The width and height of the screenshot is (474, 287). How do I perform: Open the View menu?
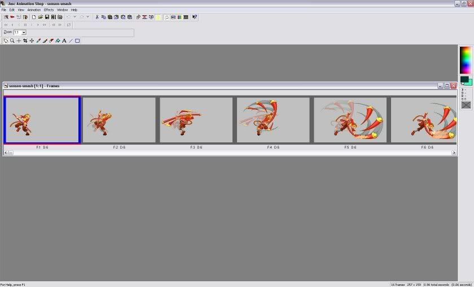tap(21, 10)
